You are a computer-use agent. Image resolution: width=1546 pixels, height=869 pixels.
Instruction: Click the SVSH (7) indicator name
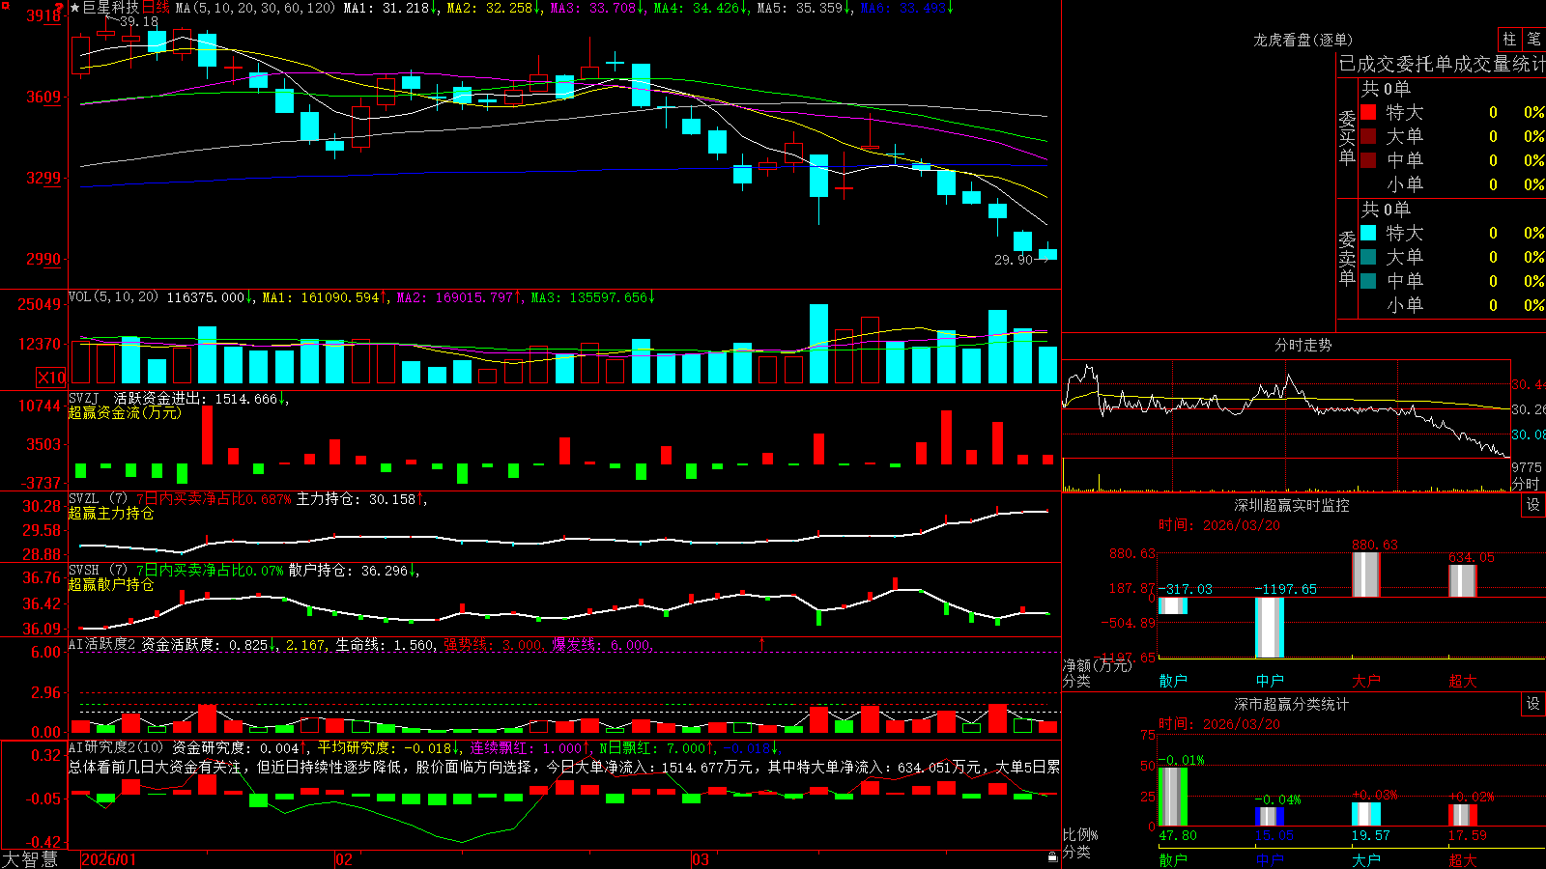click(x=99, y=570)
